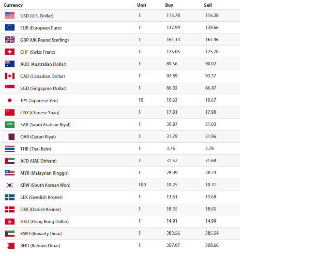Image resolution: width=332 pixels, height=256 pixels.
Task: Click the Currency column header
Action: click(x=13, y=5)
